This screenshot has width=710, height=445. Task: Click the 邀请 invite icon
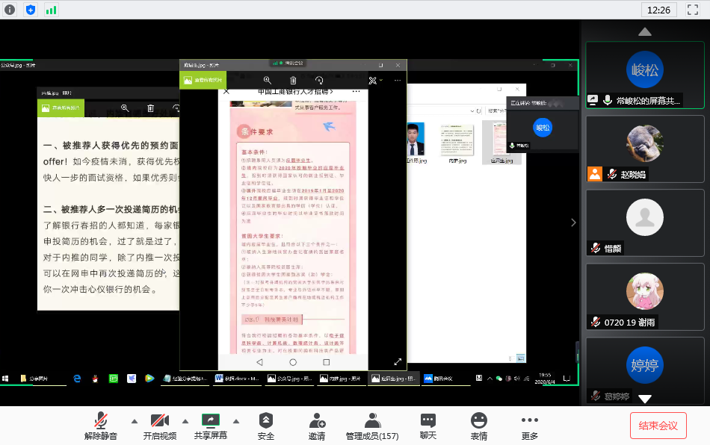(x=317, y=425)
